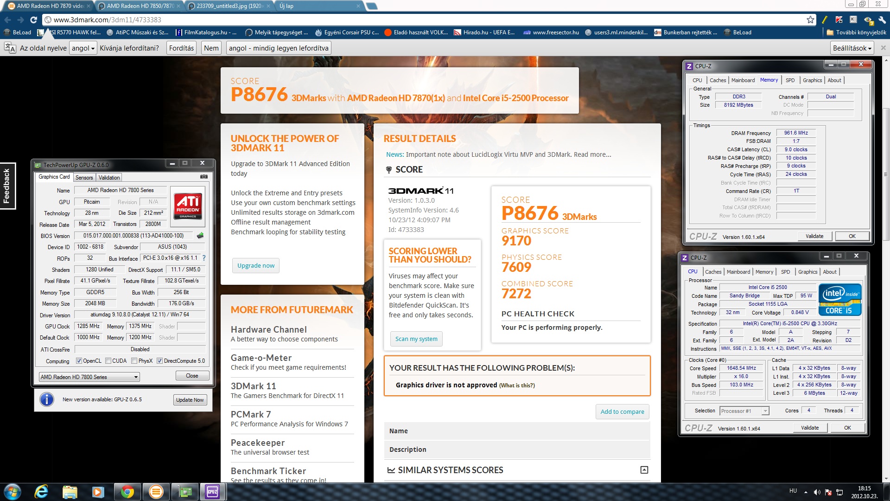890x501 pixels.
Task: Click the browser back arrow
Action: point(7,19)
